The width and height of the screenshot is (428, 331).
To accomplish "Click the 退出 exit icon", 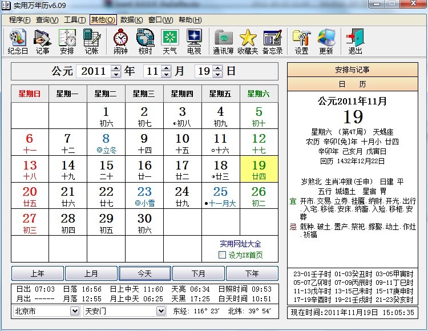I will [355, 41].
